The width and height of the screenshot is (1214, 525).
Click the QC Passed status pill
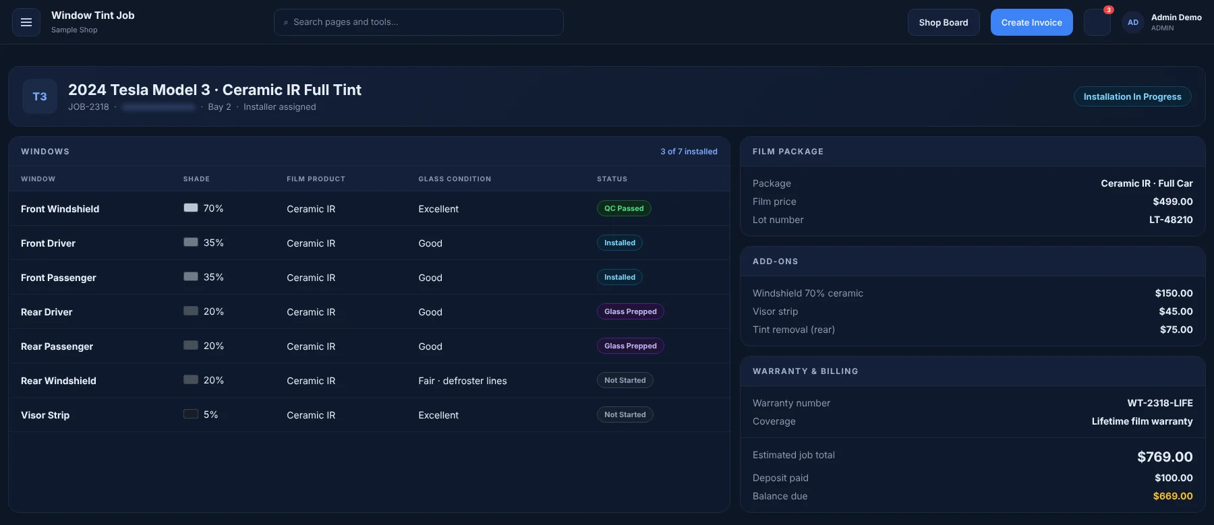(624, 208)
